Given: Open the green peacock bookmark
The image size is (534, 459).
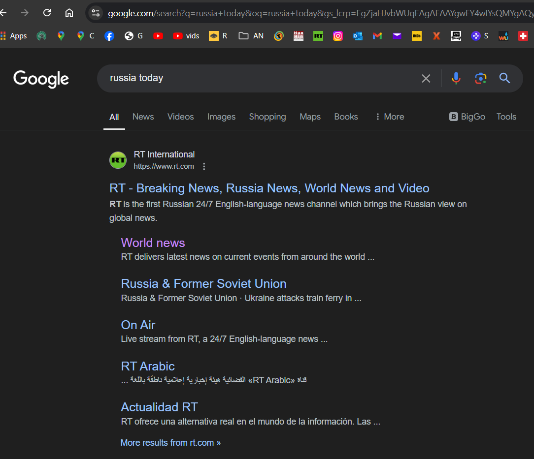Looking at the screenshot, I should (x=41, y=36).
